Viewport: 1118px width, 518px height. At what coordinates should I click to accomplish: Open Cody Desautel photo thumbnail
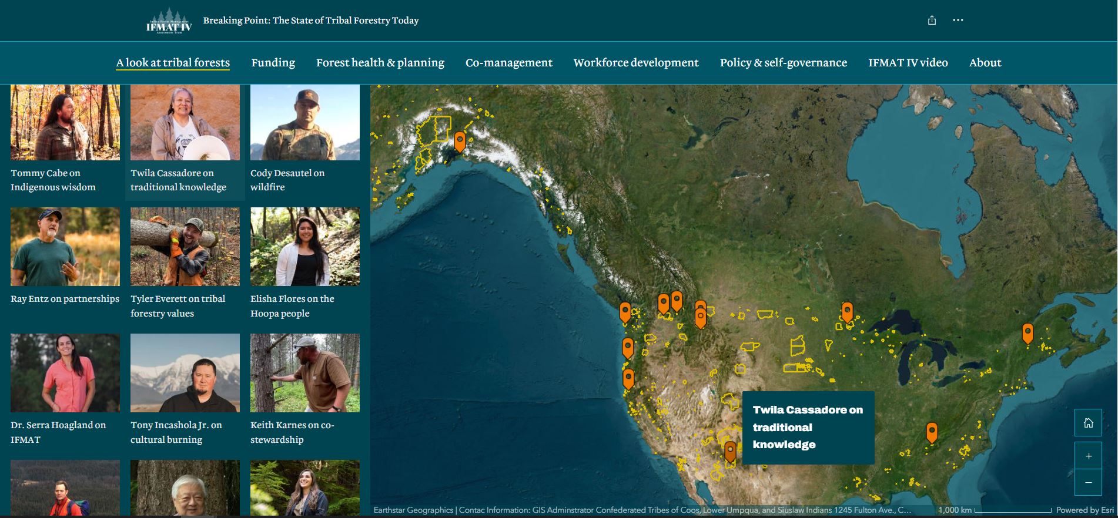tap(305, 122)
